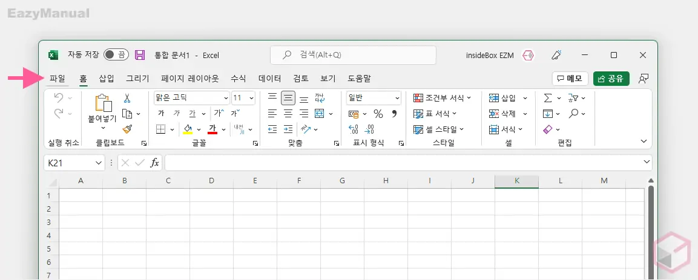Viewport: 698px width, 280px height.
Task: Apply comma style number format
Action: 393,114
